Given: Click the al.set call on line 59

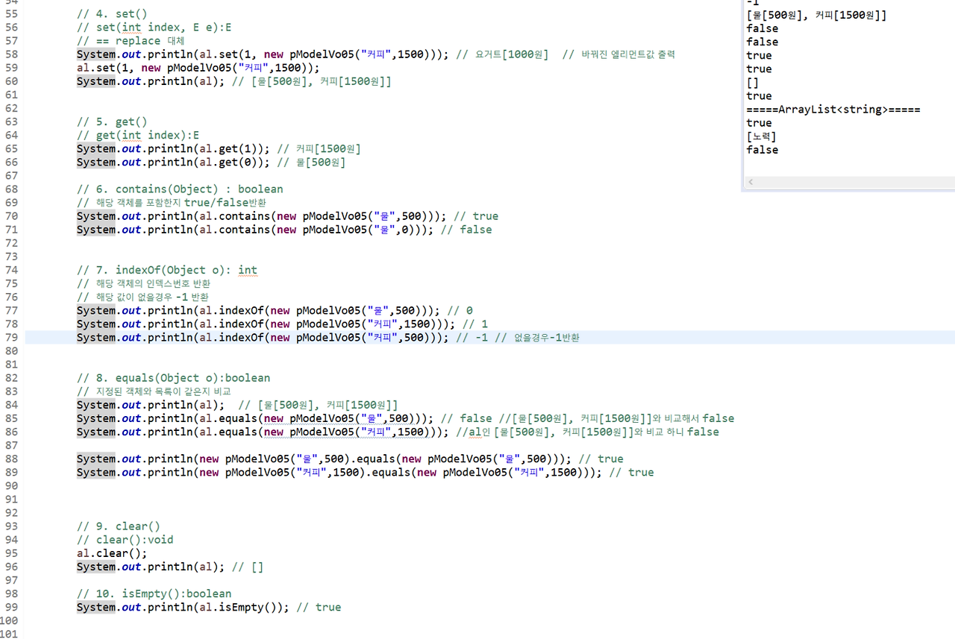Looking at the screenshot, I should coord(112,67).
